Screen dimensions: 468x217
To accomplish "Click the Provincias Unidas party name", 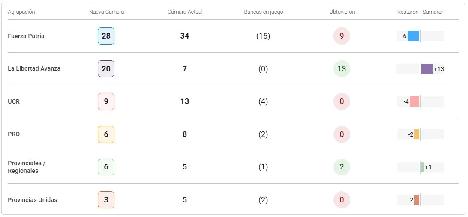I will [33, 200].
